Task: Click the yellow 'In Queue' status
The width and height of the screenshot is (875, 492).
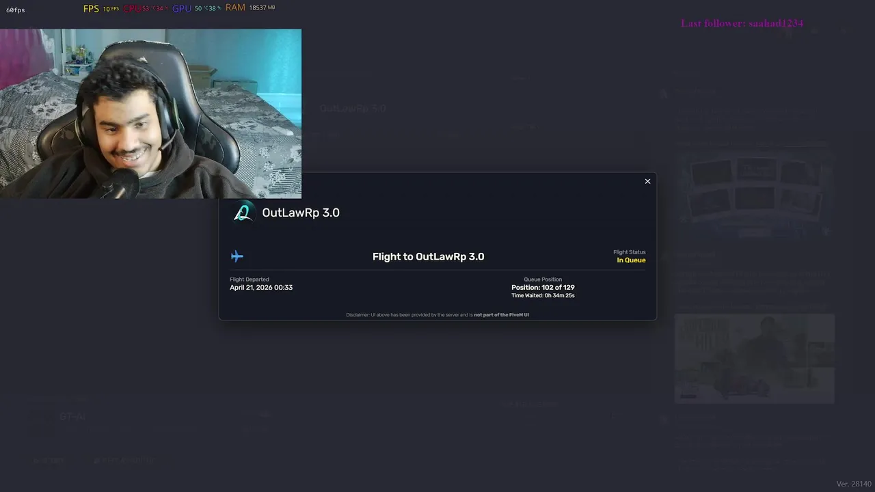Action: click(x=631, y=260)
